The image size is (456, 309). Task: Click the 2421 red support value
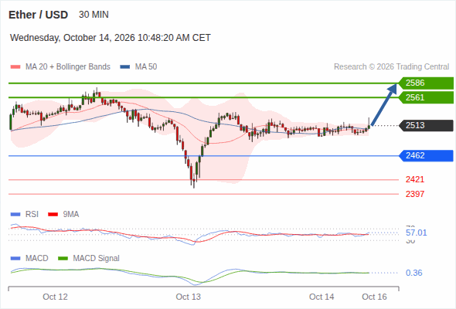tap(415, 179)
